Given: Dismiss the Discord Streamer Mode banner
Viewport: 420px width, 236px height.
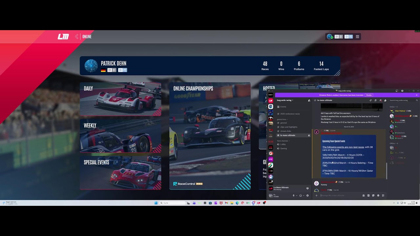Looking at the screenshot, I should tap(417, 95).
